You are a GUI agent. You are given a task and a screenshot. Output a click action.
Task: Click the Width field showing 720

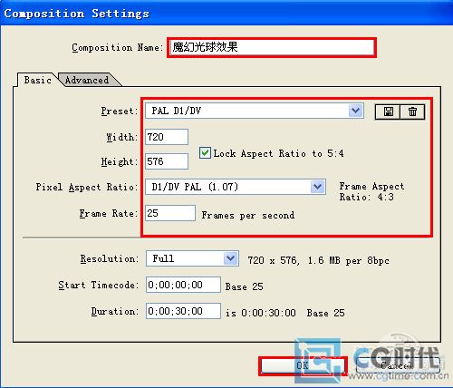(167, 137)
